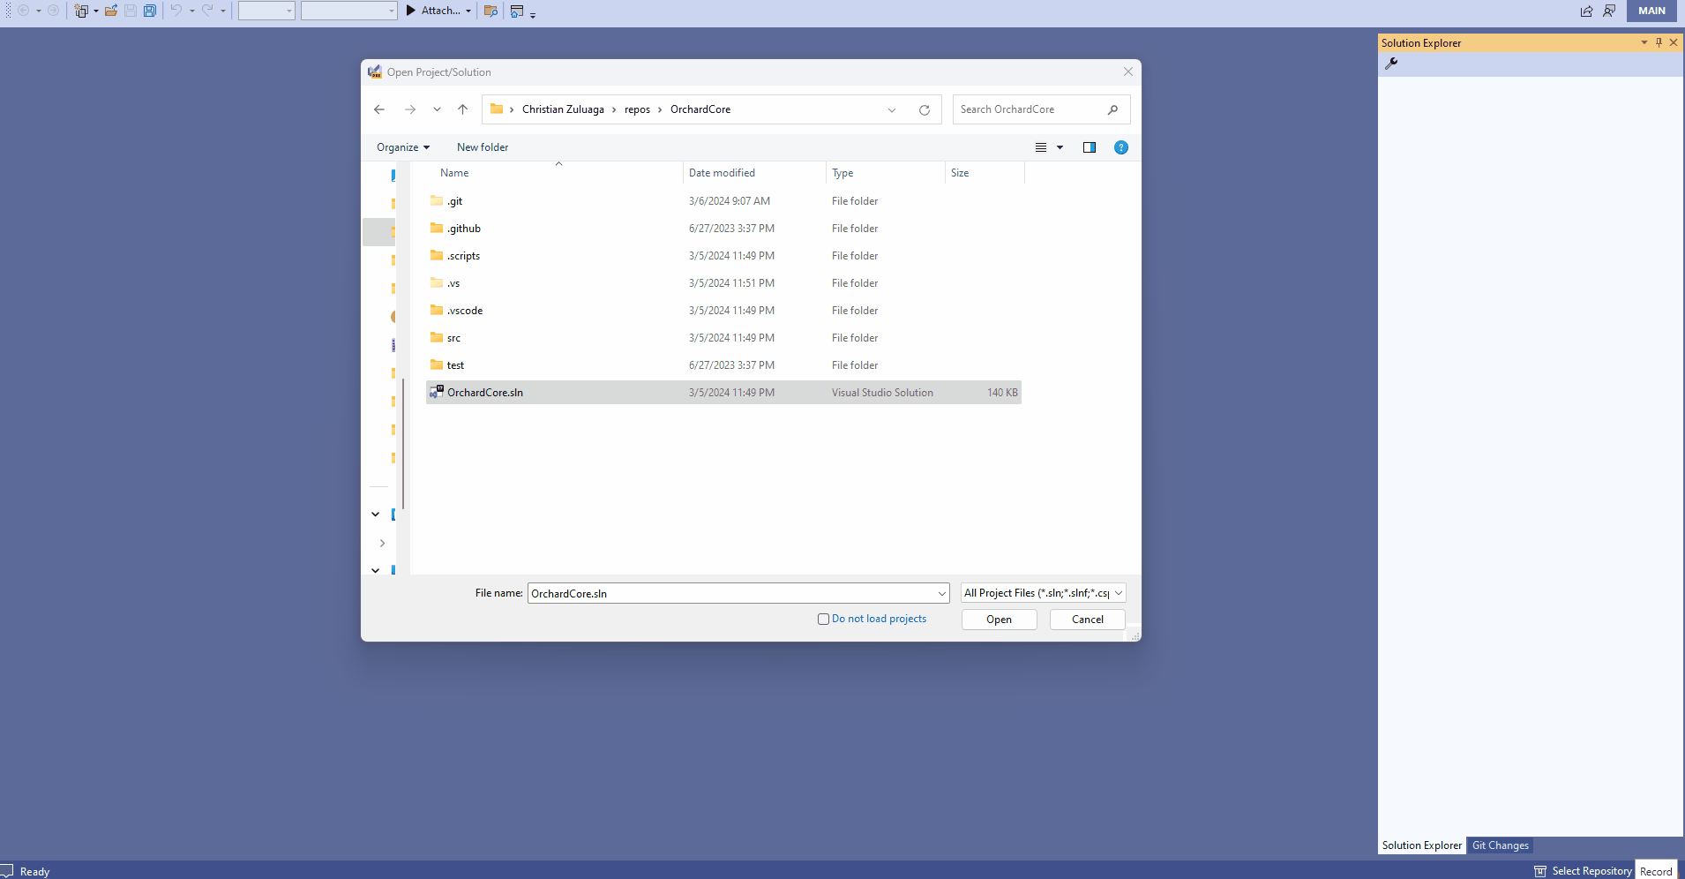Switch to the Solution Explorer bottom tab
Image resolution: width=1685 pixels, height=879 pixels.
point(1422,845)
